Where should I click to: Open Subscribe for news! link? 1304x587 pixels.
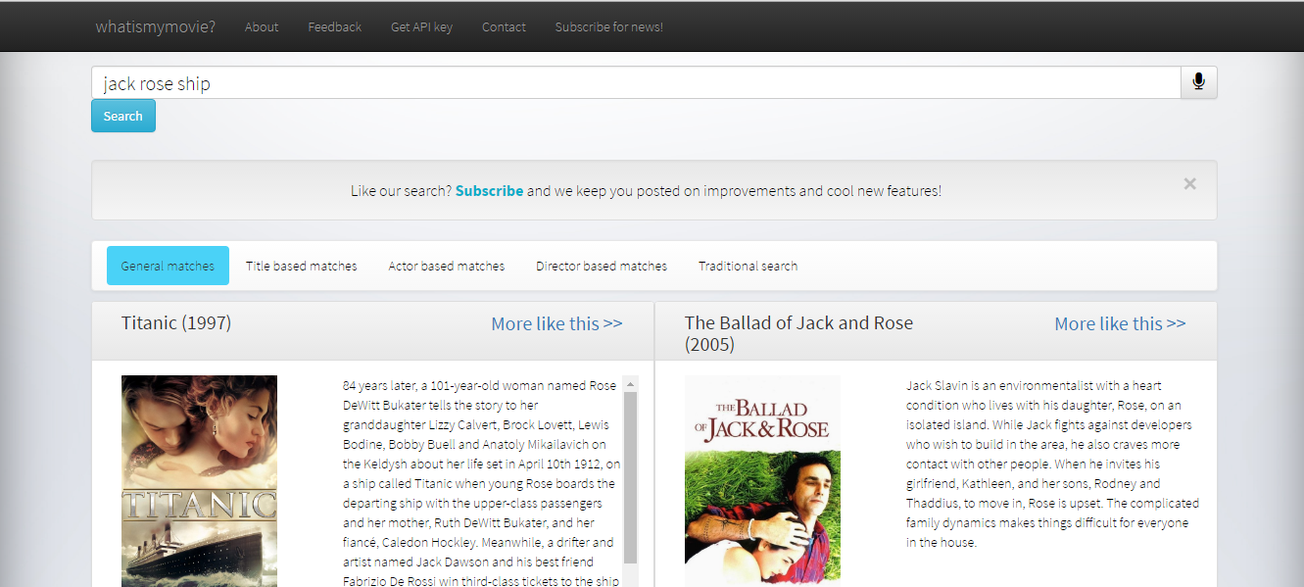pyautogui.click(x=609, y=26)
